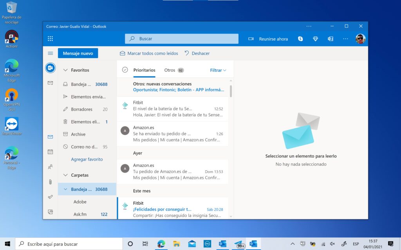Open the Filtrar dropdown
401x250 pixels.
218,70
